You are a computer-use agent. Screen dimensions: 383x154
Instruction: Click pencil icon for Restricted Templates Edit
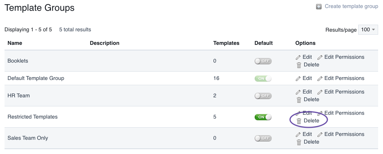click(x=298, y=113)
